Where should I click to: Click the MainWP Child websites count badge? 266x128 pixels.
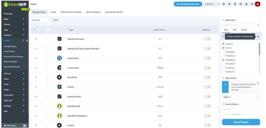click(x=207, y=106)
